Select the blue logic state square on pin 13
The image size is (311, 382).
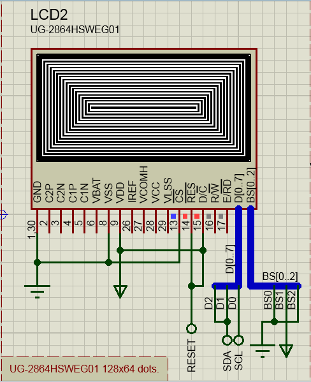coord(173,216)
